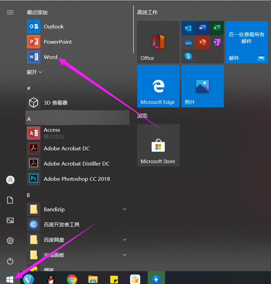Screen dimensions: 271x284
Task: Expand the 百度网盘 folder chevron
Action: click(125, 240)
